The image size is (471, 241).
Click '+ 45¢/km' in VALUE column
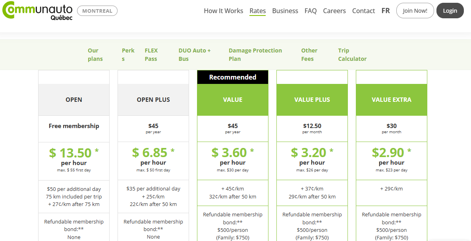point(233,189)
